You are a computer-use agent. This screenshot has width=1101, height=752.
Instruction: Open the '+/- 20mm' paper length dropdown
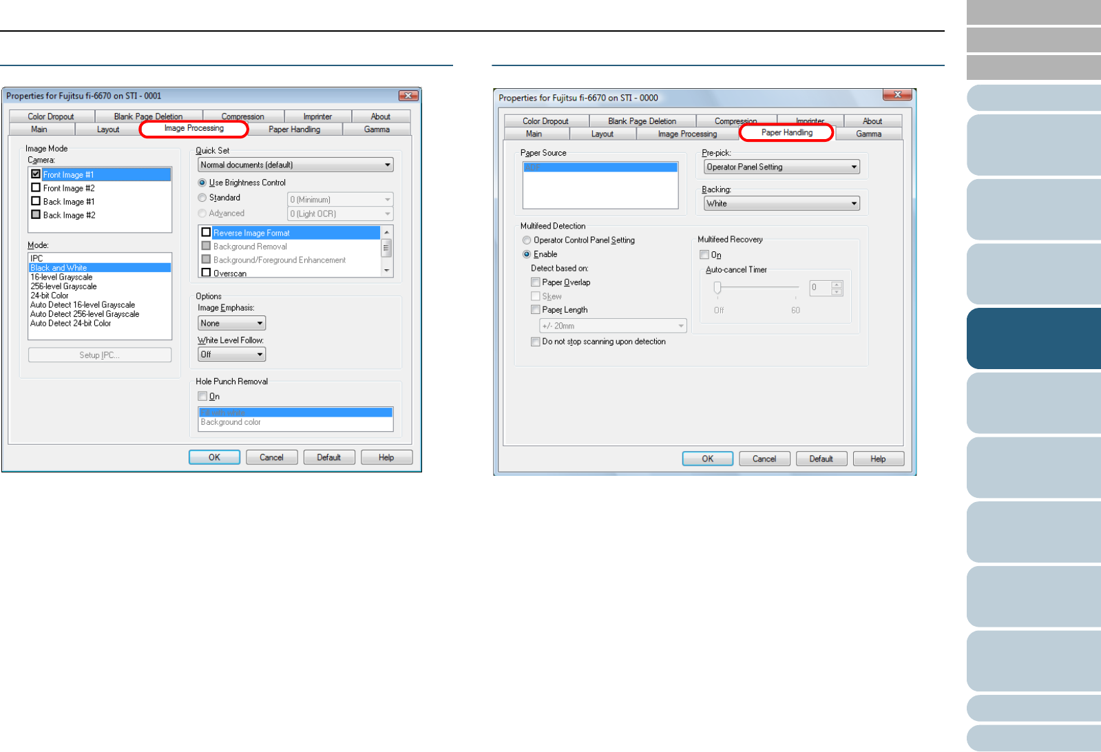click(613, 326)
